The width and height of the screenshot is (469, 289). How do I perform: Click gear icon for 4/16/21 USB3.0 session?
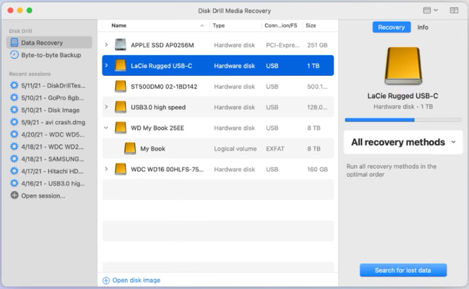[14, 184]
